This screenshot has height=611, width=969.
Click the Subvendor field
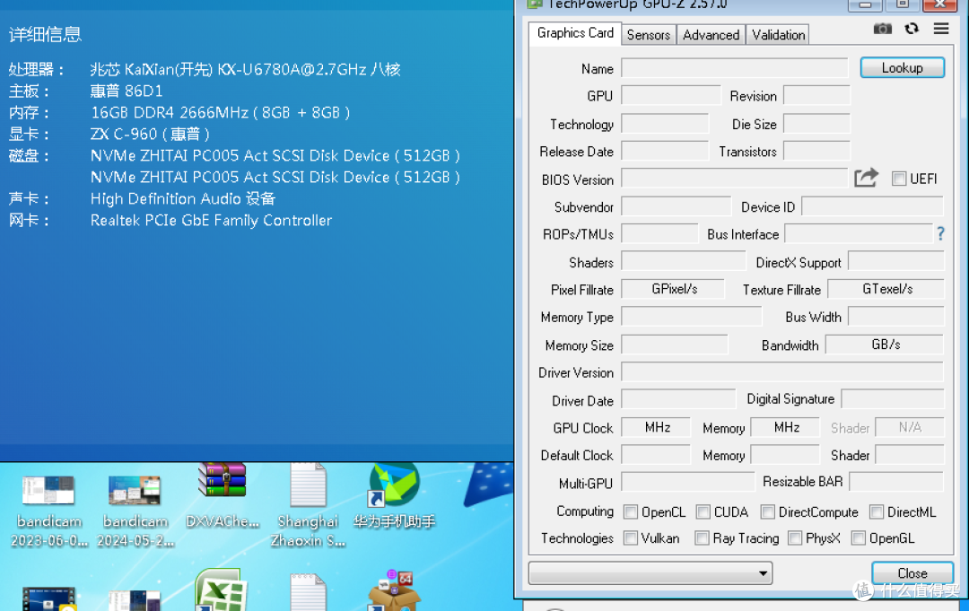click(677, 206)
